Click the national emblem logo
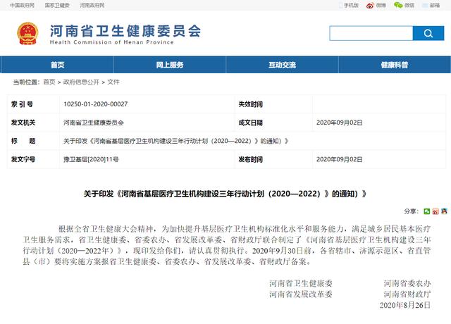Screen dimensions: 451x324 pos(28,33)
